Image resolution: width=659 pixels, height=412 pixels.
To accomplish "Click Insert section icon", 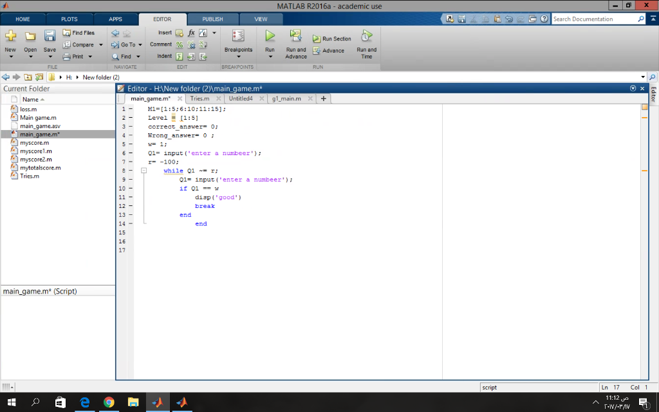I will click(x=180, y=33).
